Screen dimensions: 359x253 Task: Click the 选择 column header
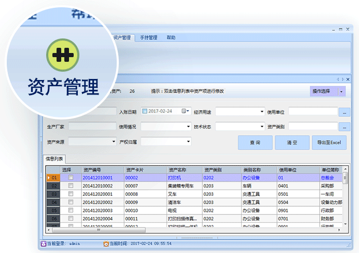click(x=71, y=170)
